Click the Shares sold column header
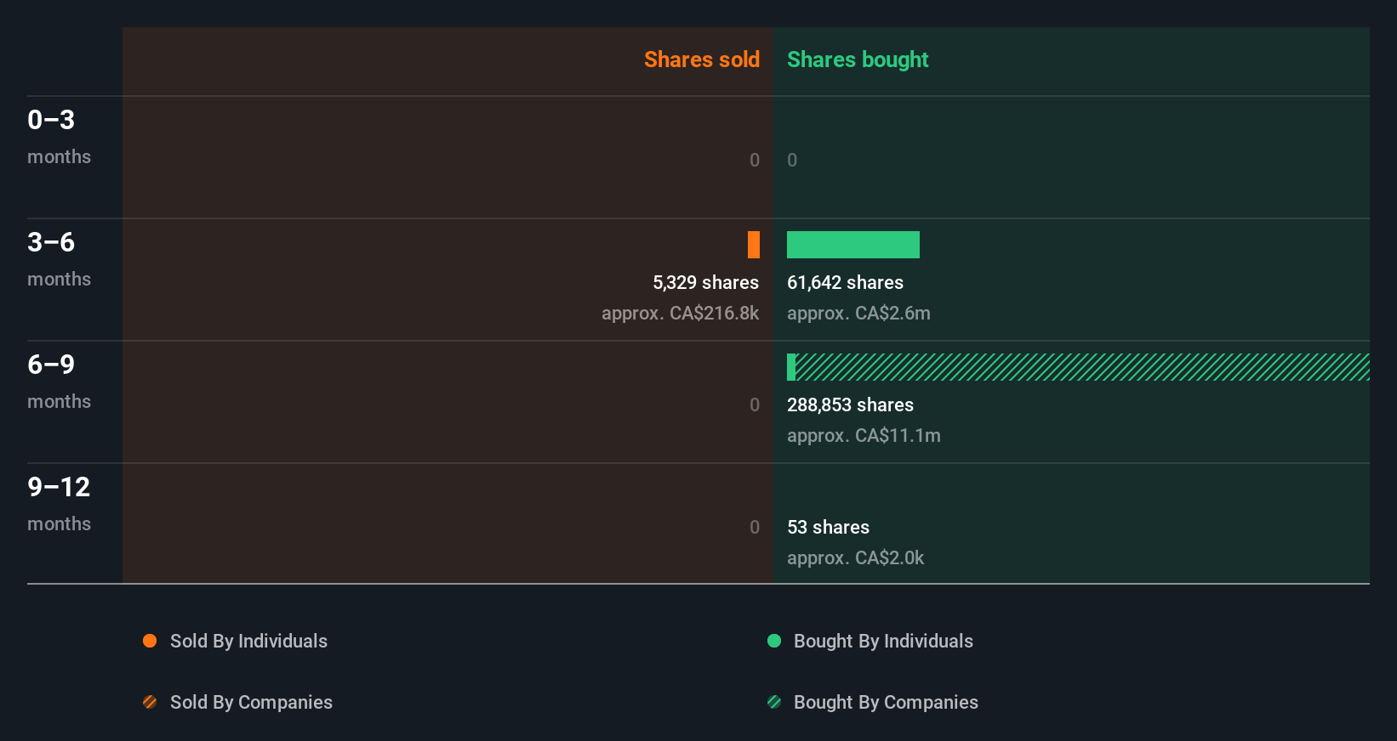 pyautogui.click(x=701, y=59)
